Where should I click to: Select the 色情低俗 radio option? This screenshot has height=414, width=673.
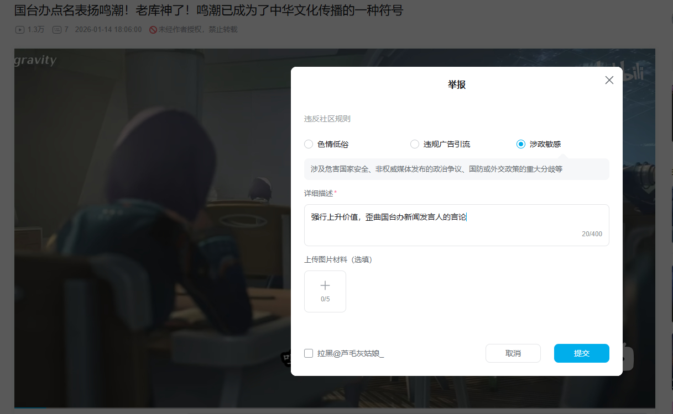[x=309, y=144]
